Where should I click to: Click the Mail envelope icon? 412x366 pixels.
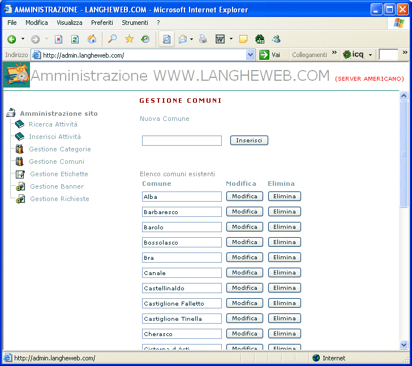tap(183, 39)
